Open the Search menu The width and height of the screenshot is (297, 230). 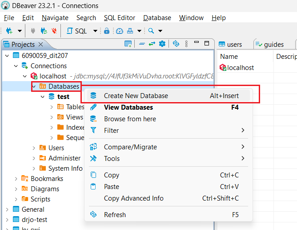coord(86,18)
